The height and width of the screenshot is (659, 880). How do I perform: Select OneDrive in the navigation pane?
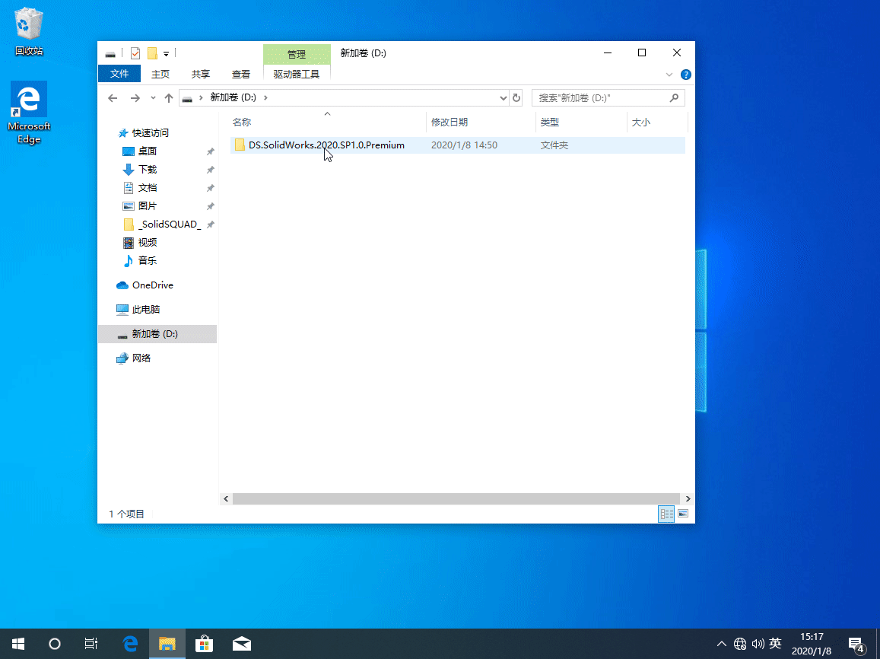click(152, 285)
